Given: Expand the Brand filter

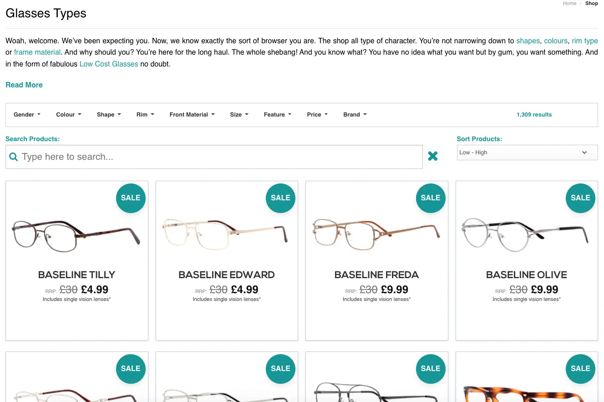Looking at the screenshot, I should click(355, 115).
